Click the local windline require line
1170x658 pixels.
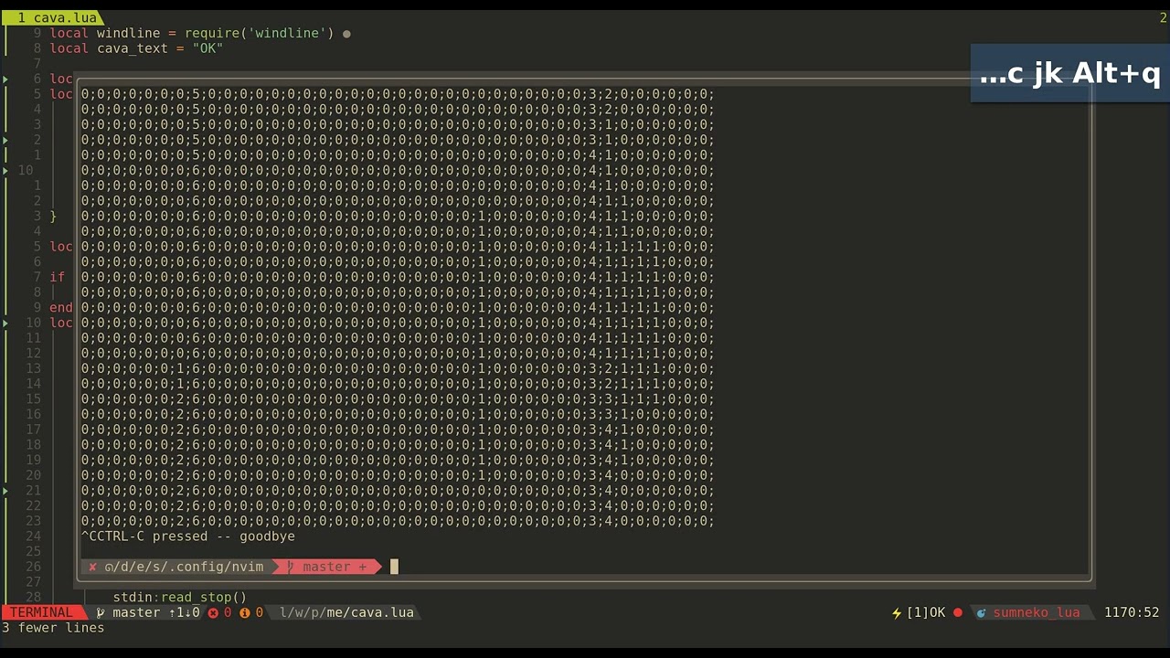[191, 34]
